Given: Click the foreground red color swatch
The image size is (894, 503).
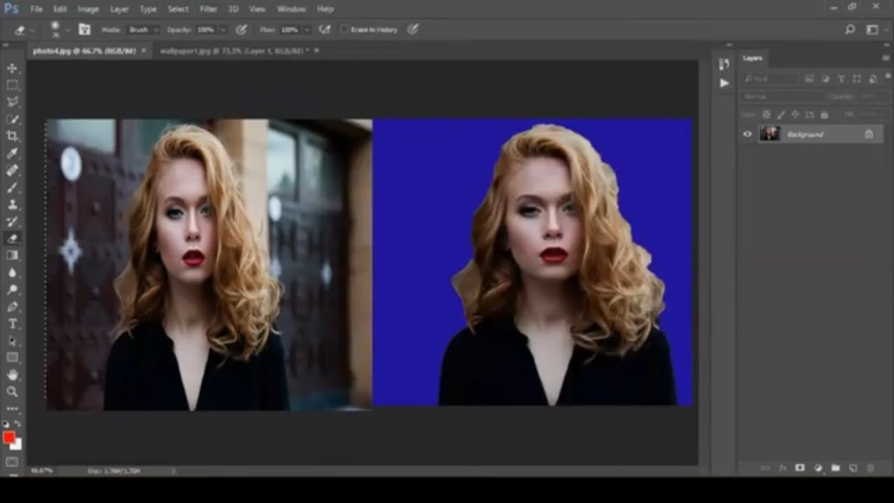Looking at the screenshot, I should [9, 437].
